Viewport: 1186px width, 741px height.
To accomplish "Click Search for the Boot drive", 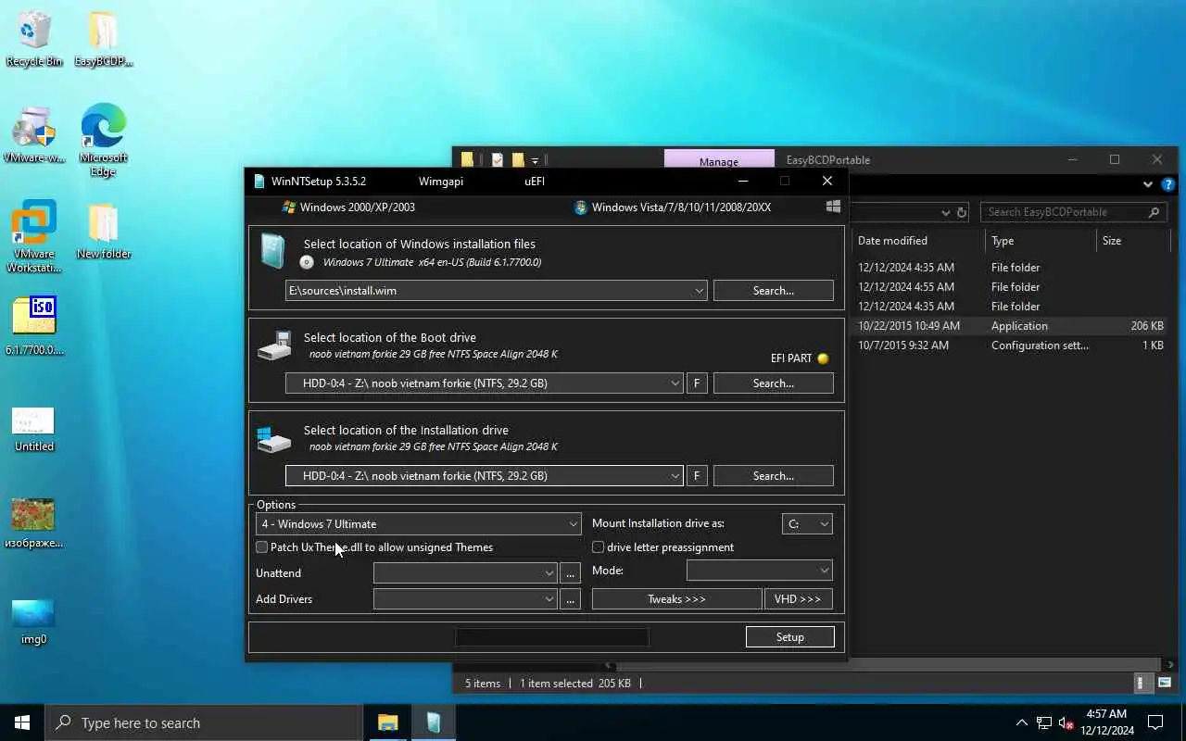I will point(774,383).
